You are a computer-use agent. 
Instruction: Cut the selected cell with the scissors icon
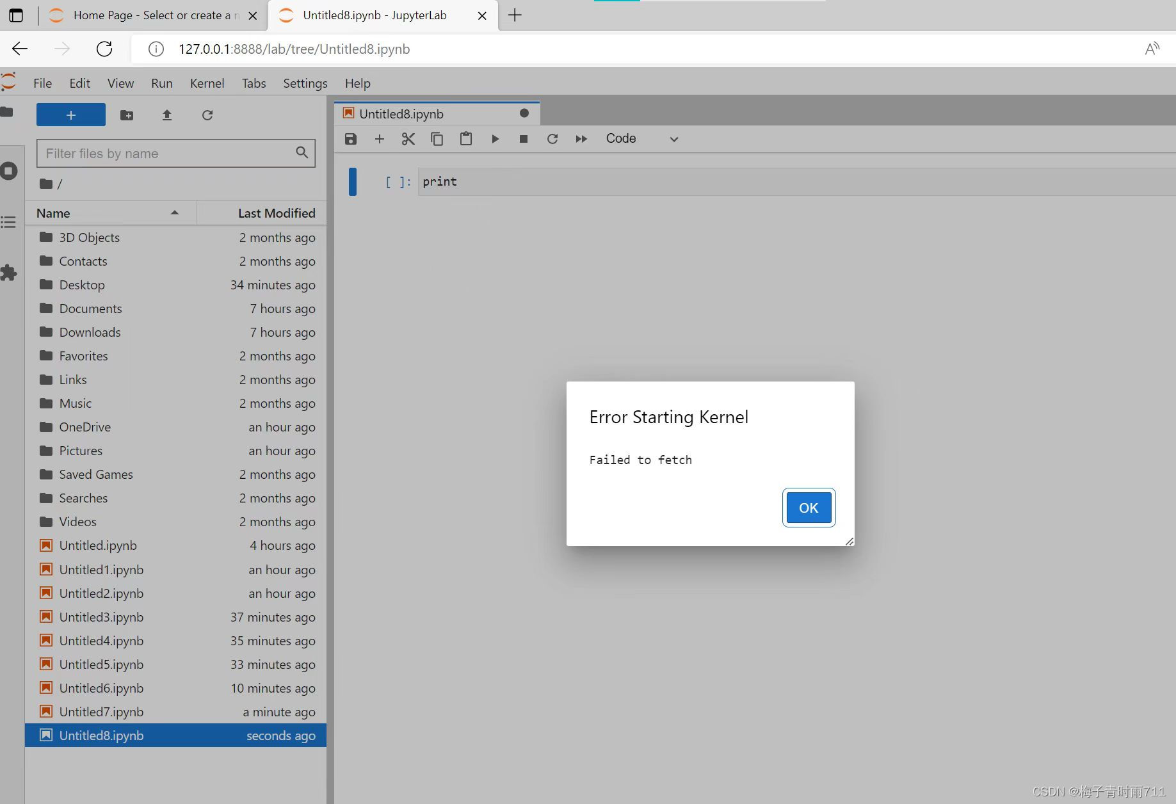click(x=408, y=138)
